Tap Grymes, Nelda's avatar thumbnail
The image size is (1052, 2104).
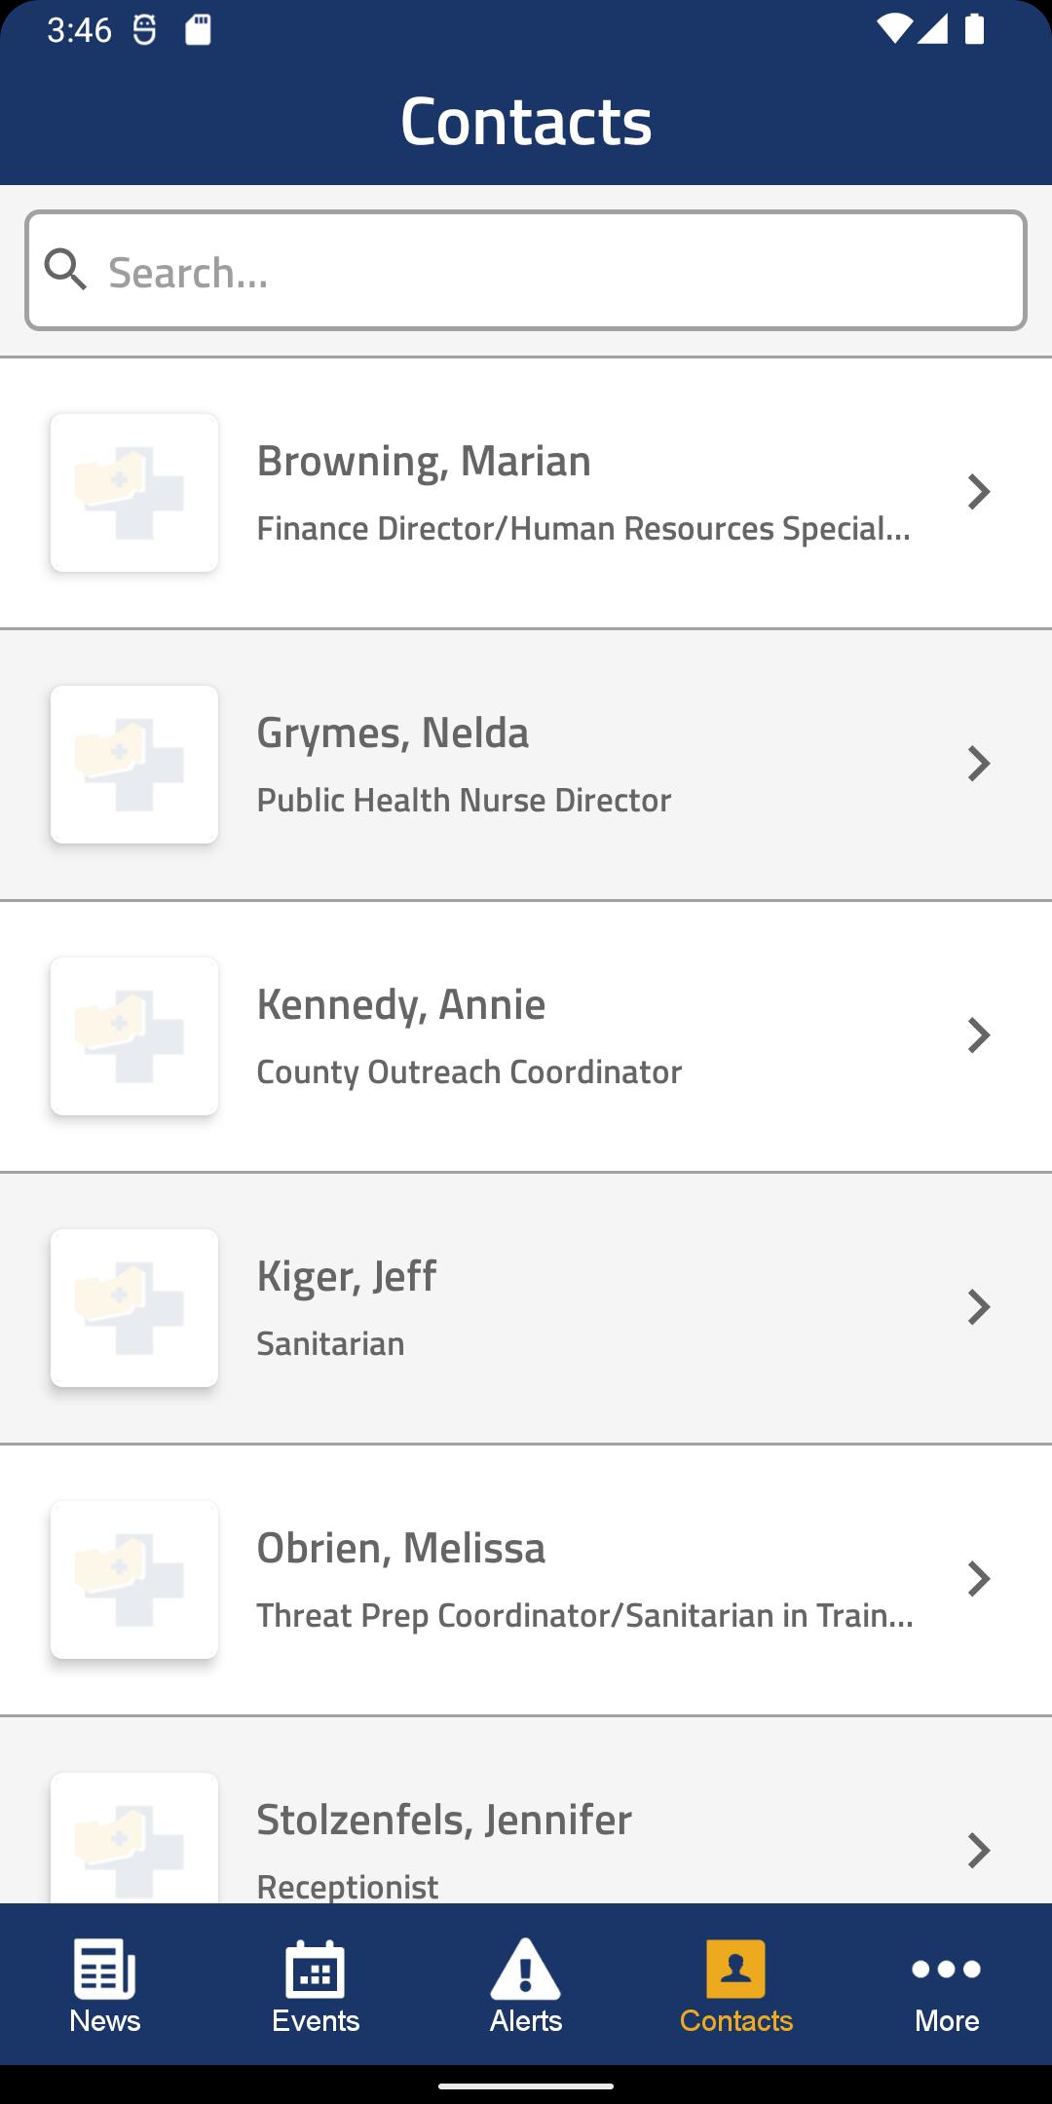[x=134, y=765]
